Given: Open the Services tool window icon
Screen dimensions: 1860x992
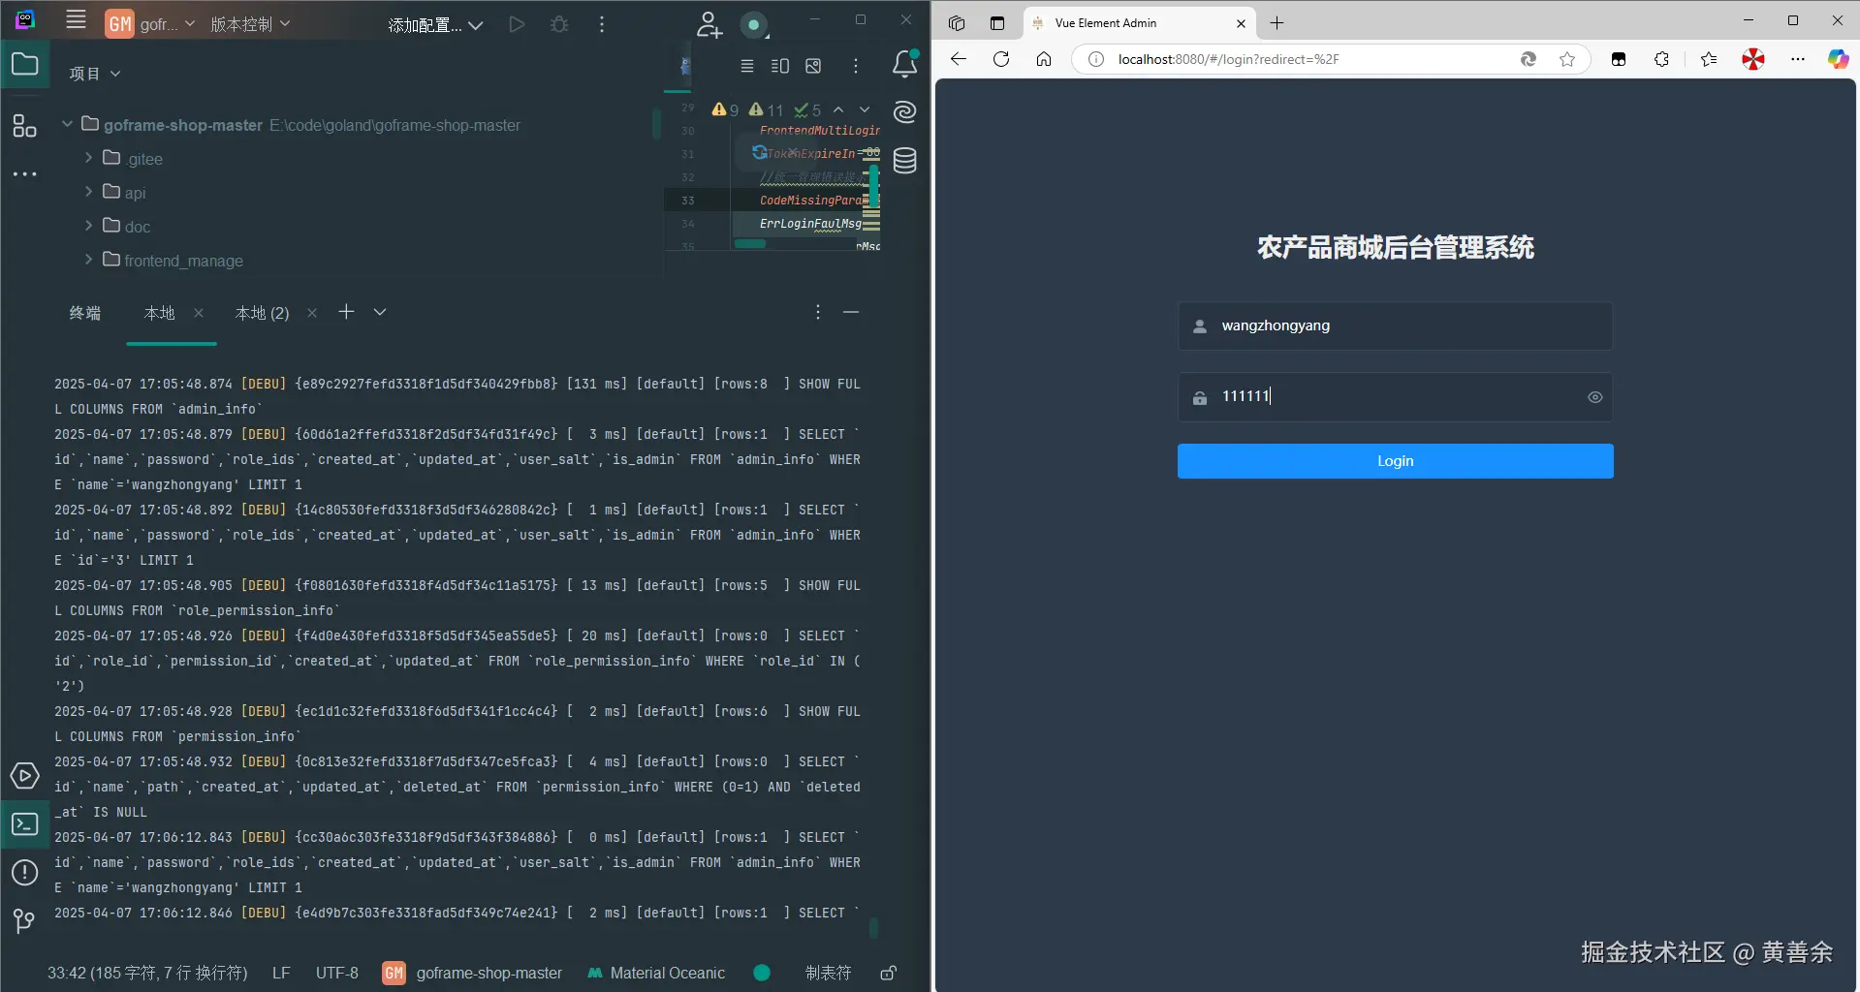Looking at the screenshot, I should [x=24, y=776].
